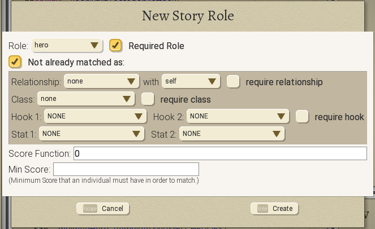Open the Class dropdown
This screenshot has height=229, width=375.
click(85, 99)
